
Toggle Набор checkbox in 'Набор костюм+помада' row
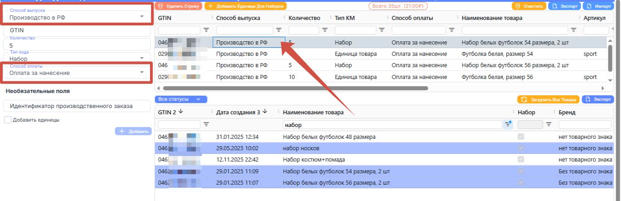click(x=521, y=159)
